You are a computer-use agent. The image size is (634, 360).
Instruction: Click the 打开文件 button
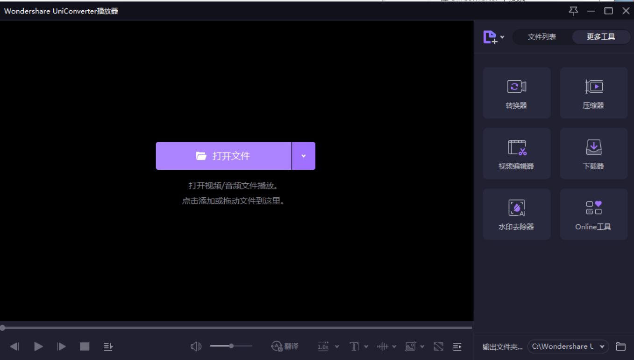[x=224, y=156]
